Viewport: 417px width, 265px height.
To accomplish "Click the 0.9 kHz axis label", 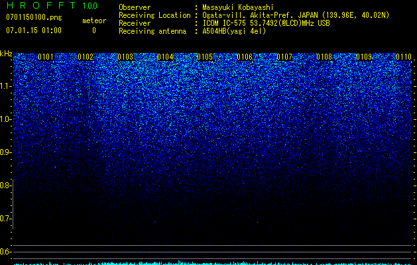I will click(x=6, y=152).
